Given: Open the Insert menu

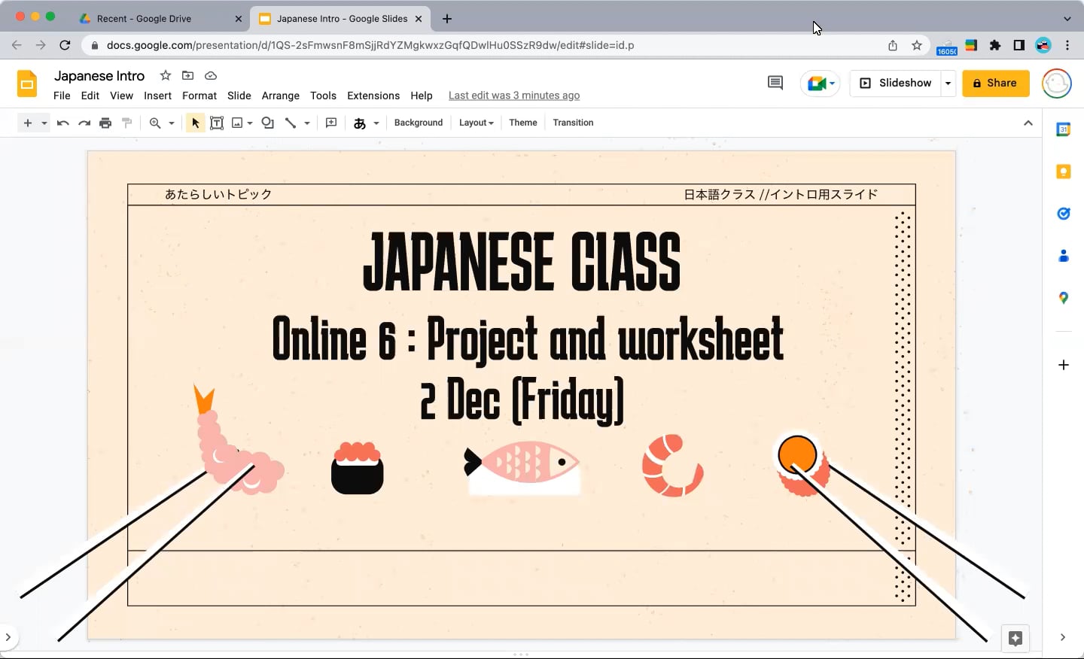Looking at the screenshot, I should (157, 96).
